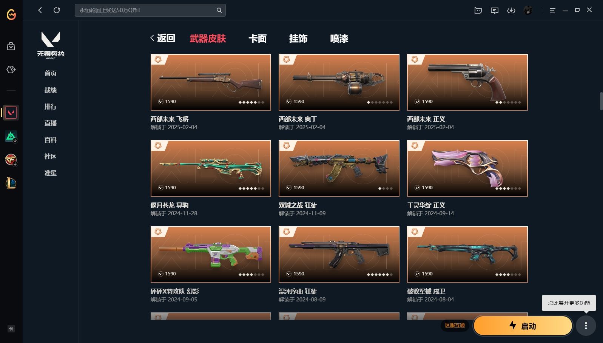Open the Valorant game icon in sidebar
This screenshot has width=603, height=343.
point(11,113)
